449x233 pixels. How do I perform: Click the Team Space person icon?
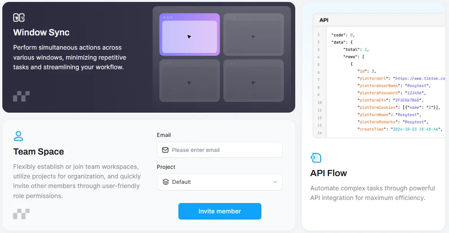click(18, 136)
